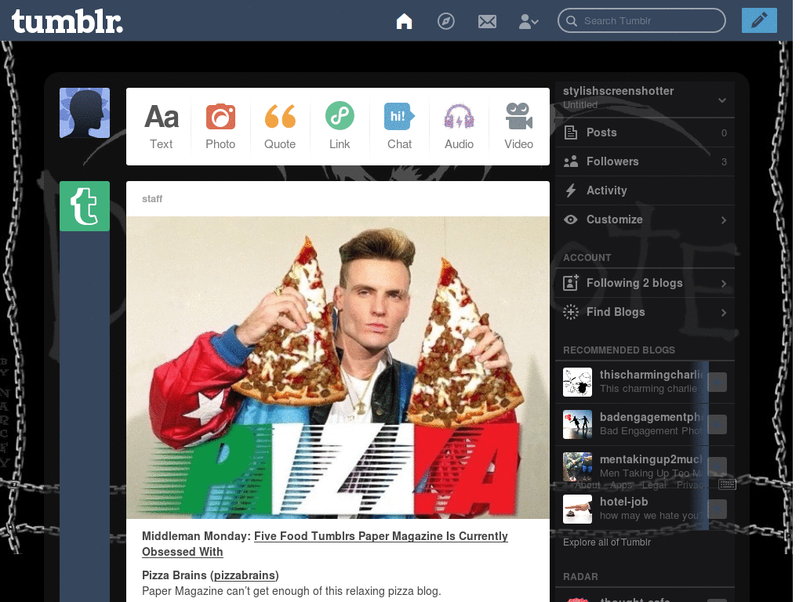
Task: Expand the Following 2 blogs chevron
Action: 724,284
